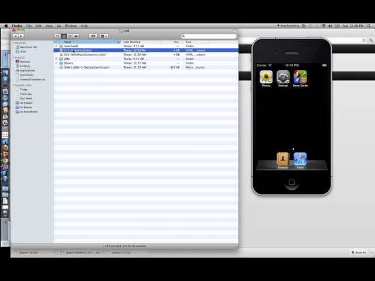Click the battery status menu icon
This screenshot has height=281, width=375.
point(337,26)
